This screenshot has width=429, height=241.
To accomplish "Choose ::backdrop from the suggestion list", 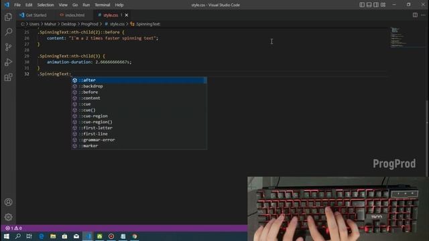I will click(139, 86).
